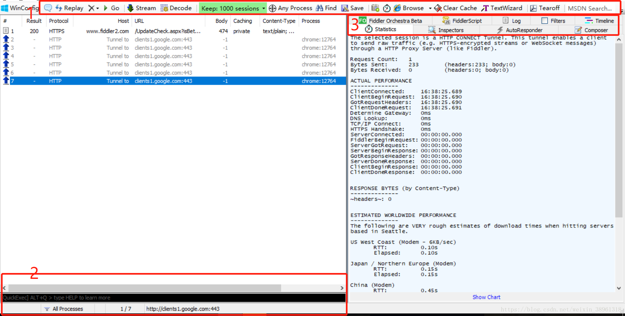Switch to the AutoResponder tab
The height and width of the screenshot is (316, 625).
click(519, 30)
